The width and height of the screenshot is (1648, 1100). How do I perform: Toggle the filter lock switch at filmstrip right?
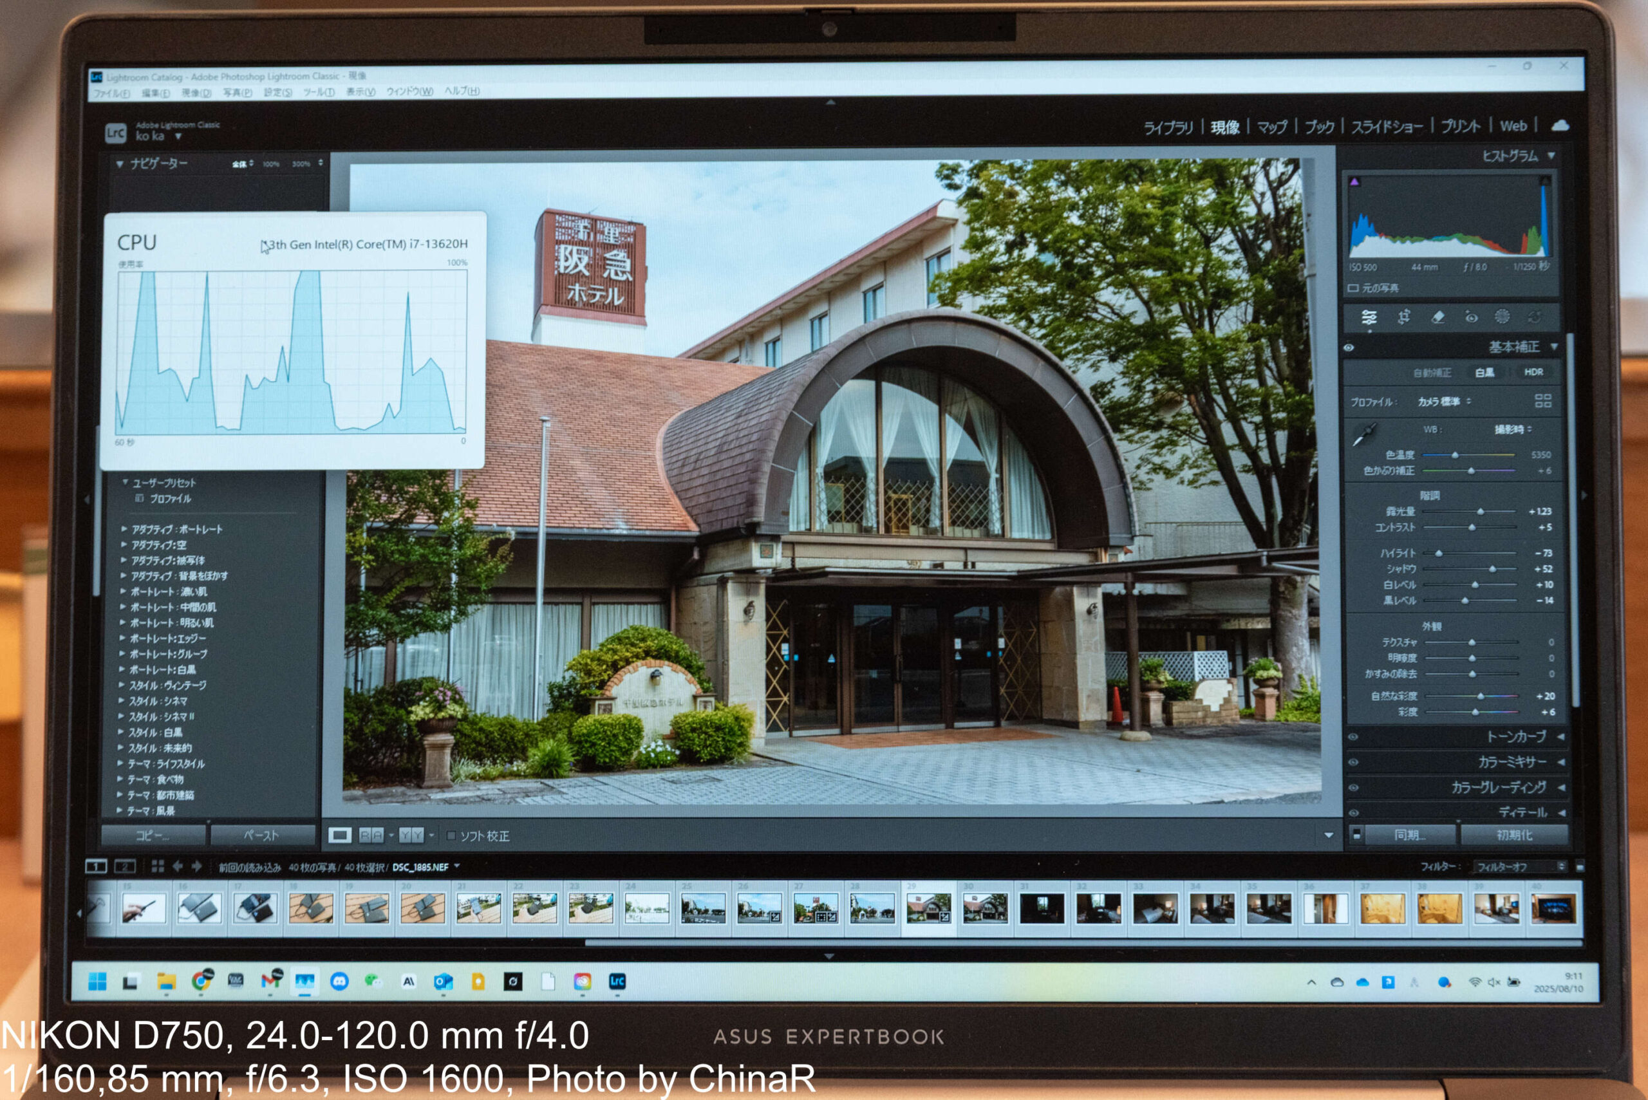click(1580, 867)
